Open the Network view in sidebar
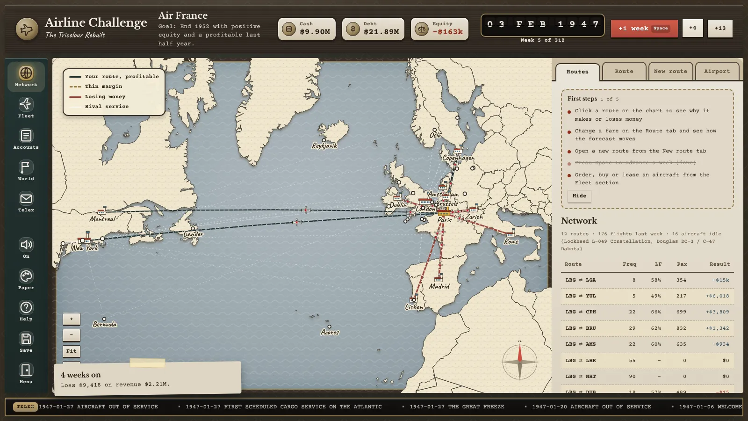The height and width of the screenshot is (421, 748). click(26, 77)
